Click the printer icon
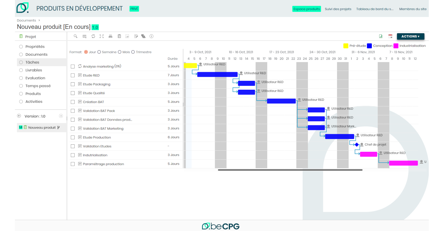444x231 pixels. click(110, 36)
